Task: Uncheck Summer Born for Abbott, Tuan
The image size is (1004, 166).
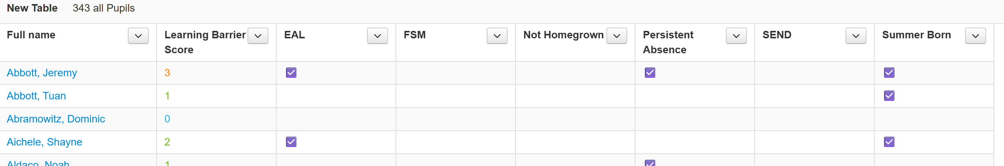Action: pyautogui.click(x=889, y=96)
